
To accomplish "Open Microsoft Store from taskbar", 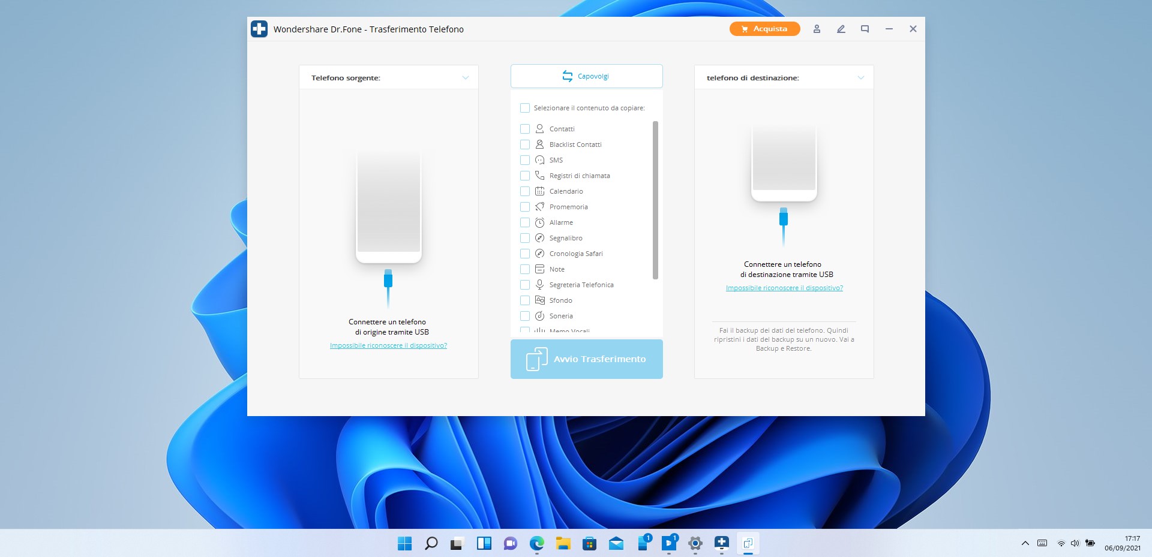I will 589,543.
